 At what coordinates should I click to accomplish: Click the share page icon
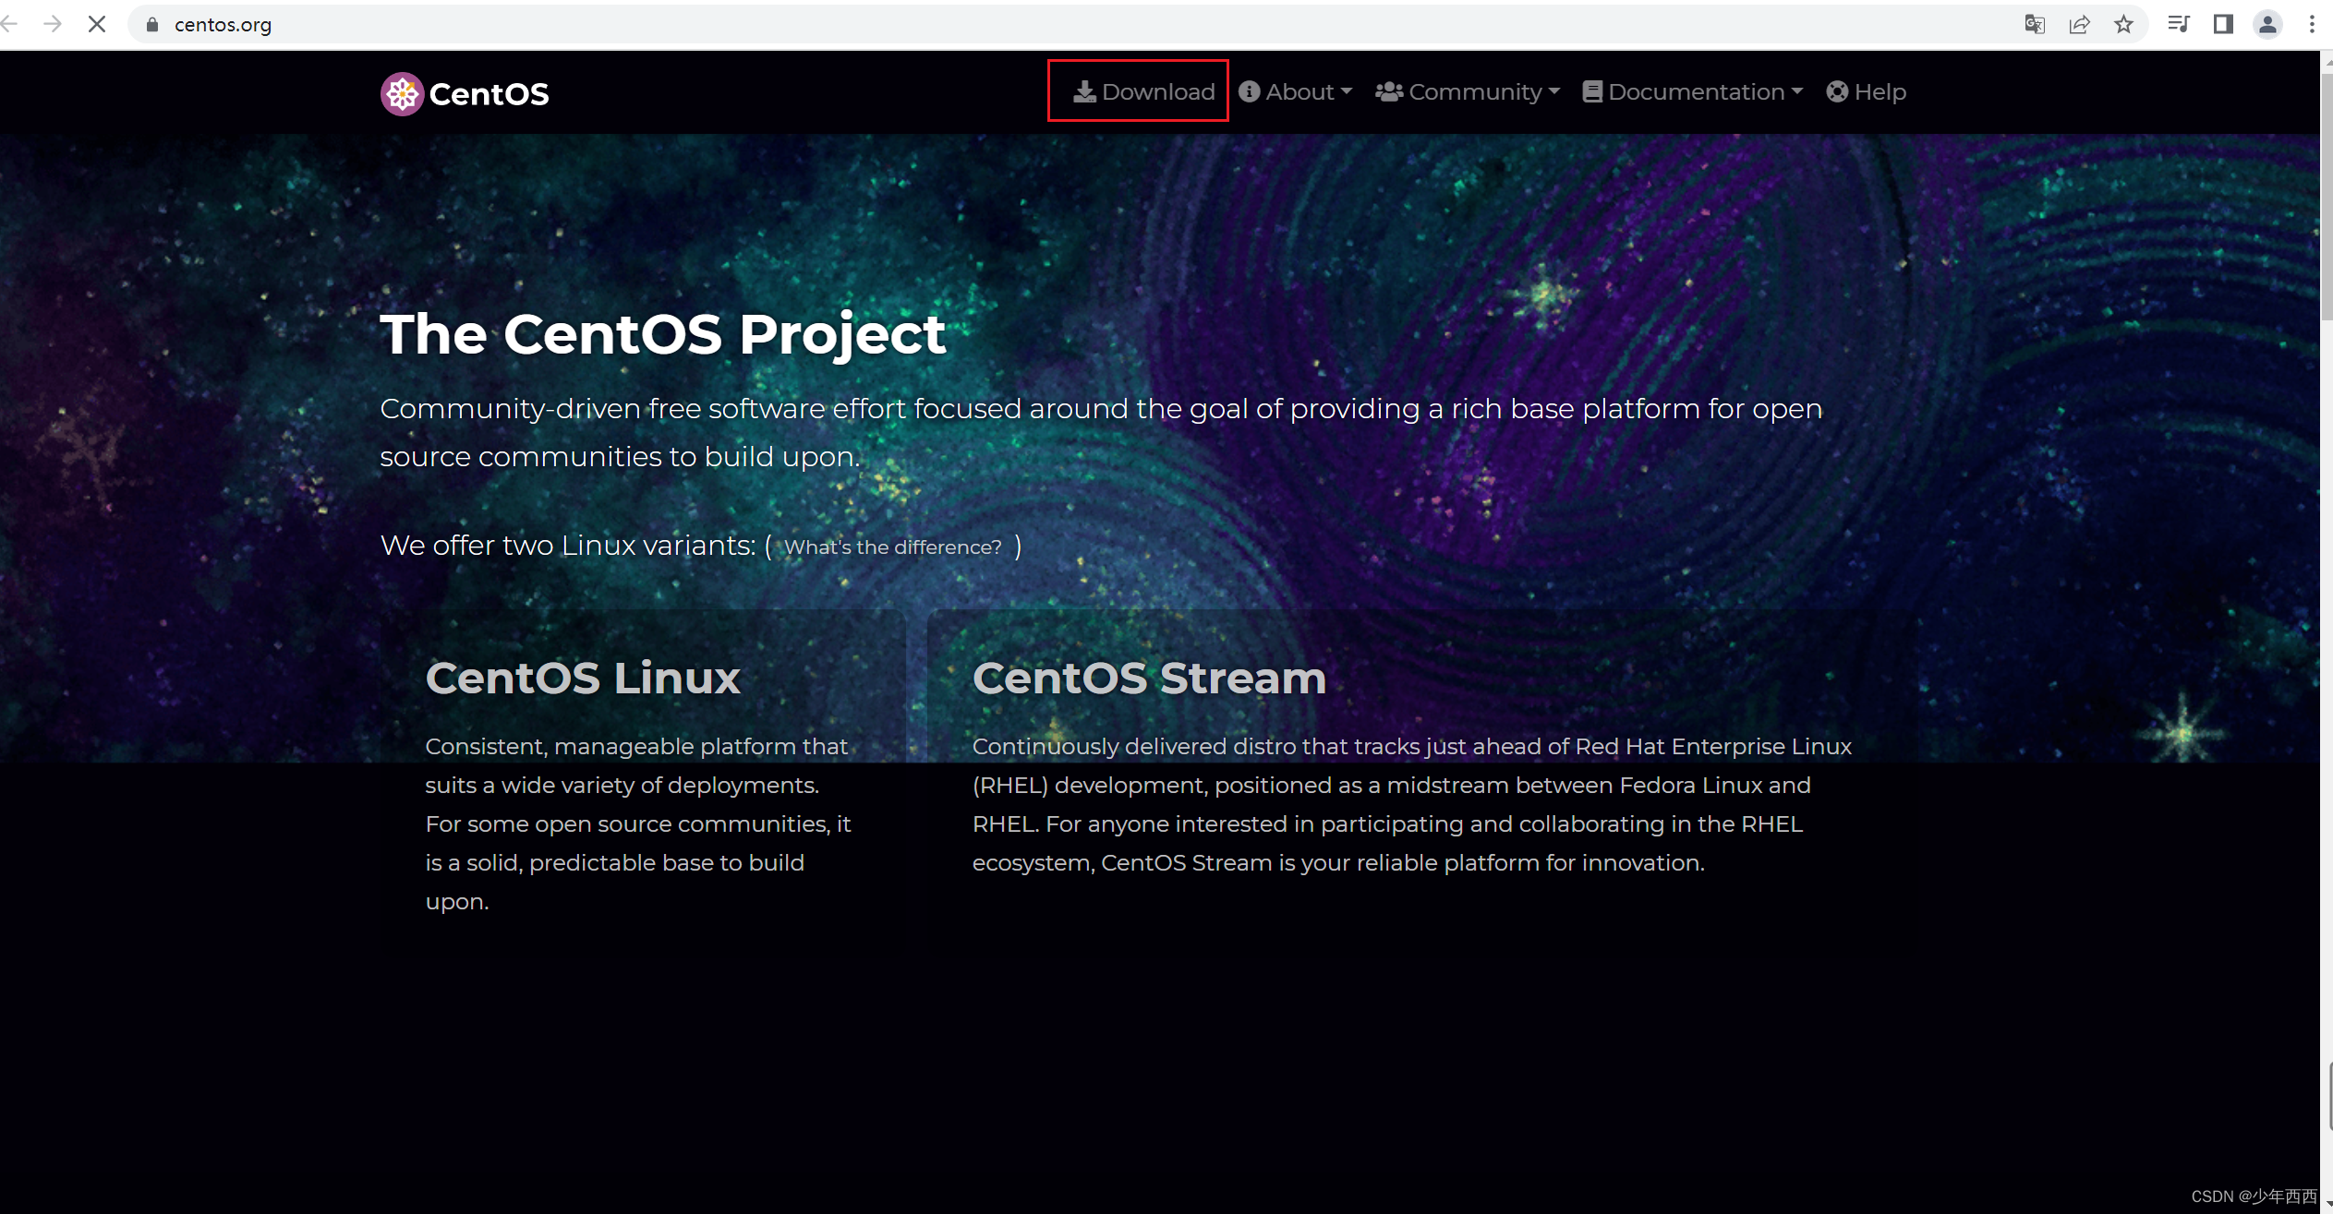2079,25
